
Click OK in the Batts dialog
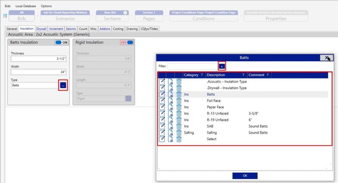coord(245,176)
